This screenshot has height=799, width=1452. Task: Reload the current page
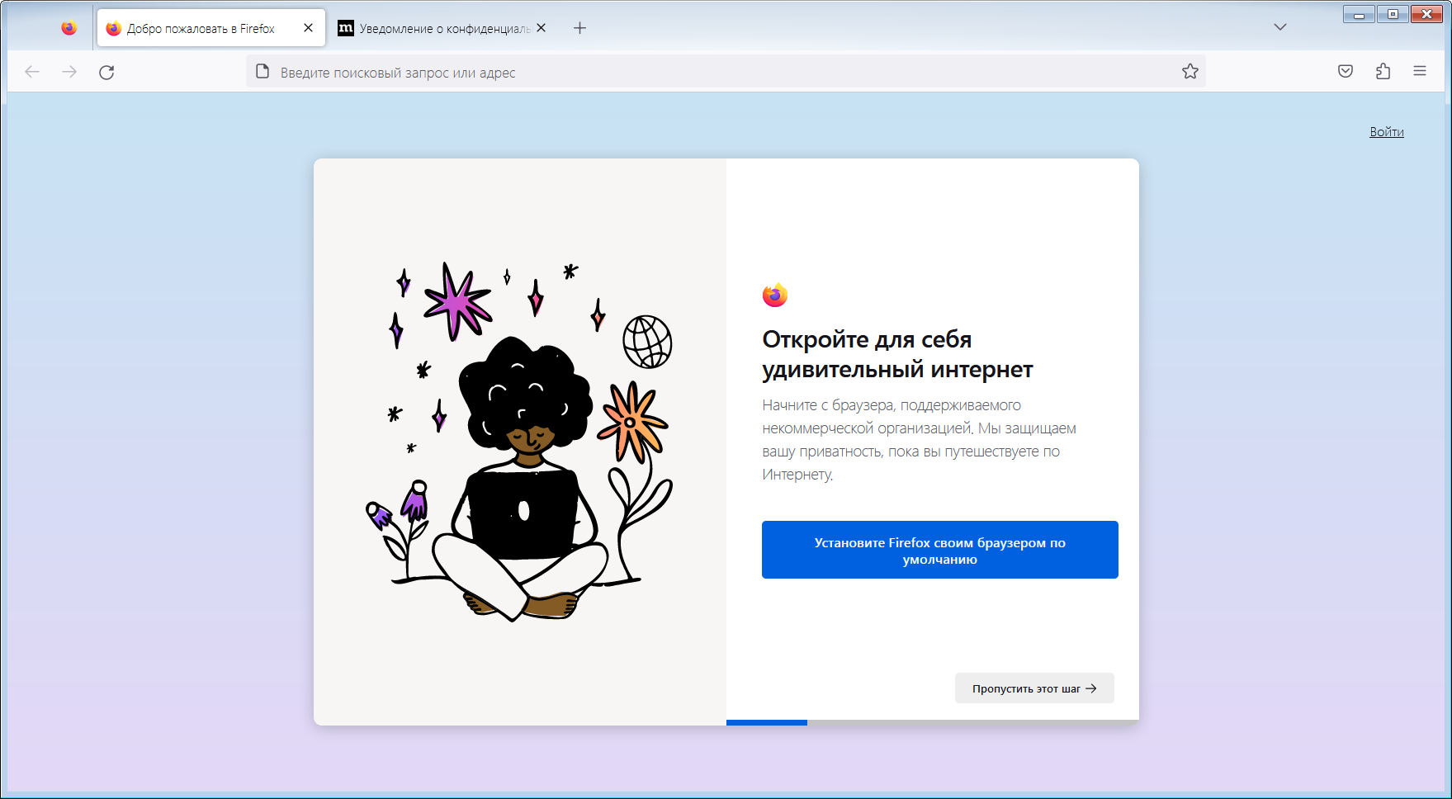coord(106,72)
